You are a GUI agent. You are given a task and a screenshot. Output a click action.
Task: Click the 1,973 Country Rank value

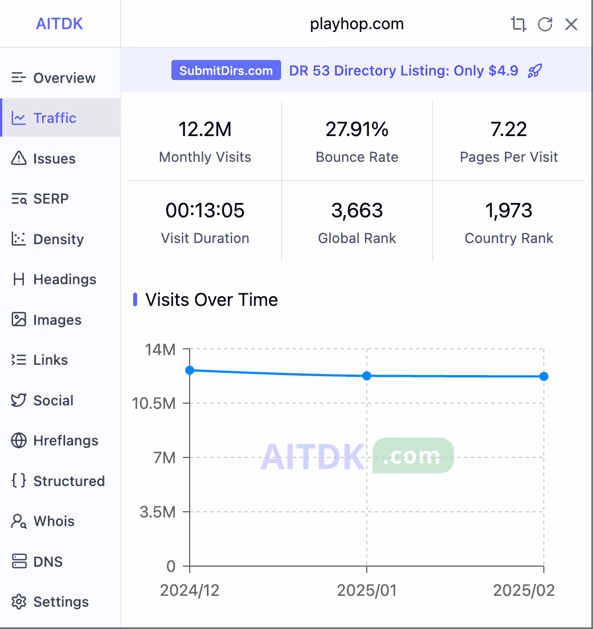pyautogui.click(x=508, y=210)
